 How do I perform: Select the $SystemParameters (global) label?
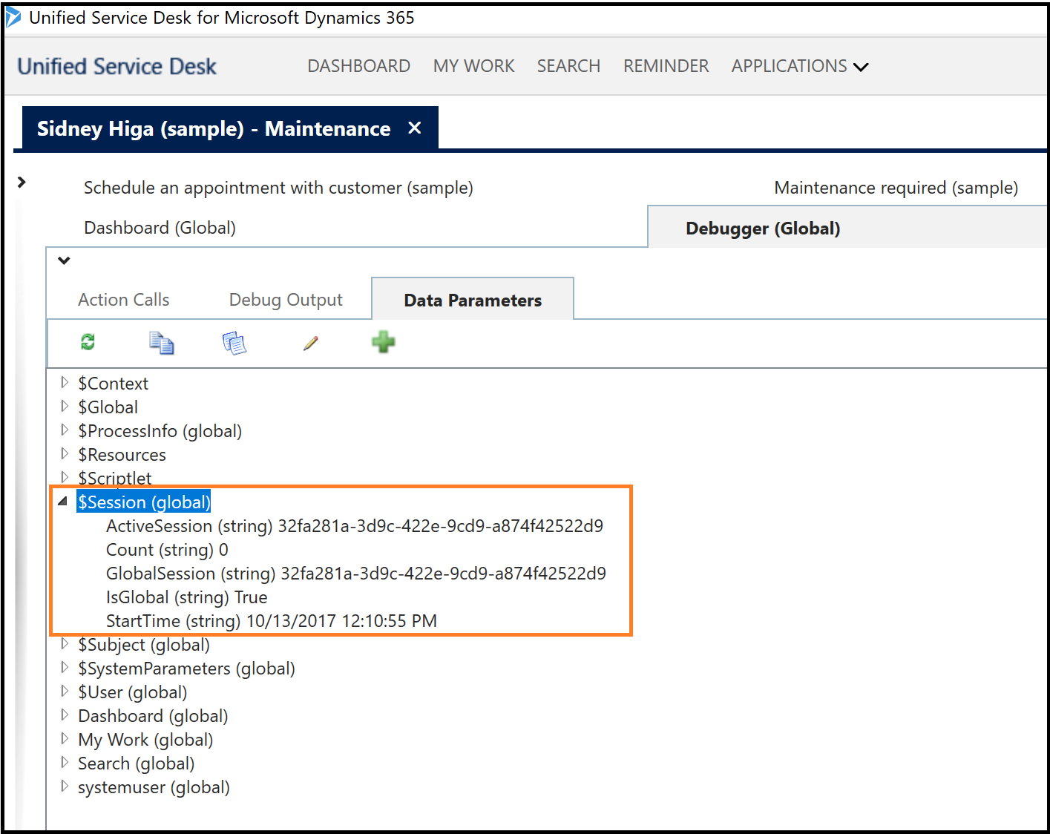pyautogui.click(x=186, y=668)
